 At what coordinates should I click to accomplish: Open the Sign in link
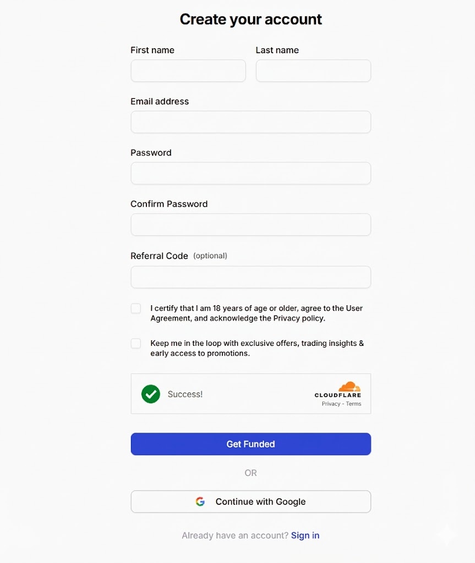tap(305, 535)
